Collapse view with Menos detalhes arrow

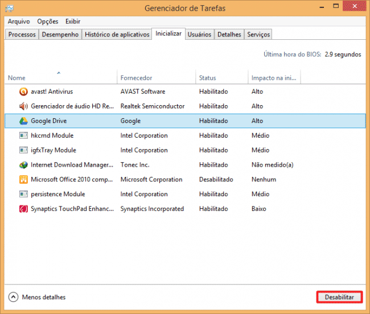(x=13, y=297)
